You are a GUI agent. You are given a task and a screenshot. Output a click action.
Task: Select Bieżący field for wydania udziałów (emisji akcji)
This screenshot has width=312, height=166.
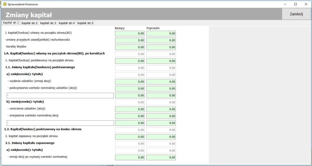coord(130,82)
